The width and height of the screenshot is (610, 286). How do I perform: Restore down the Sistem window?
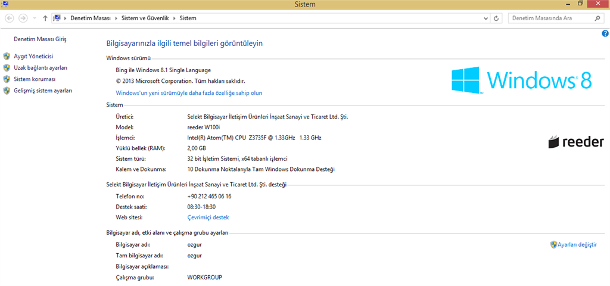[580, 3]
